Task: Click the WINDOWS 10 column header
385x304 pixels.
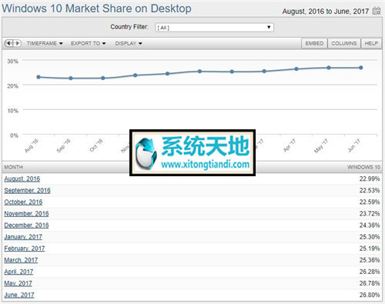Action: [363, 167]
